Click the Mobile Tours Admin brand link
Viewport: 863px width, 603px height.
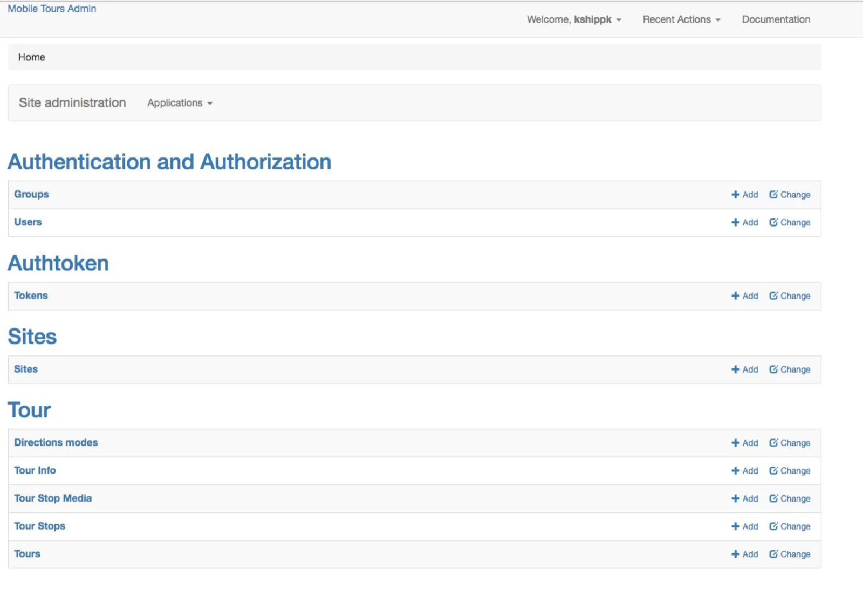52,9
